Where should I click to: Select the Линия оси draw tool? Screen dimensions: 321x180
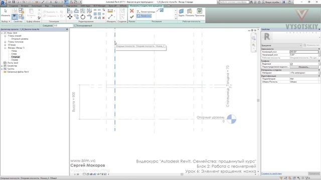(x=144, y=15)
